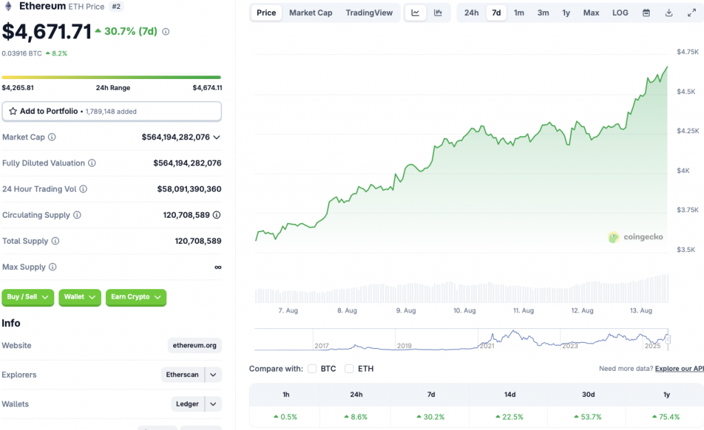
Task: Switch to TradingView tab
Action: pos(369,13)
